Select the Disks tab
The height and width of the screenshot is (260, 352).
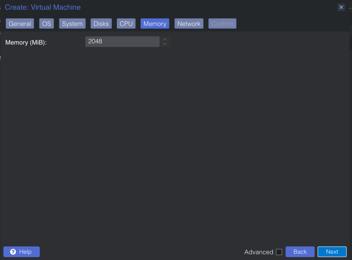tap(101, 24)
